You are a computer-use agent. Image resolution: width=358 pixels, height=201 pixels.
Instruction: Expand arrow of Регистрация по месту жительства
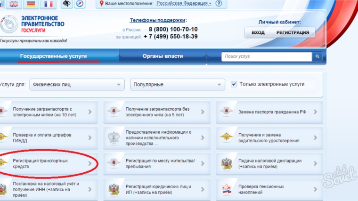coord(203,163)
